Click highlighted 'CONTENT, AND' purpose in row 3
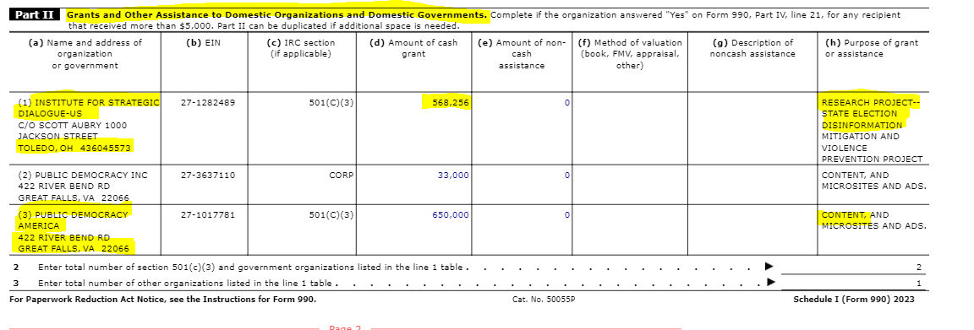The image size is (974, 330). pos(856,214)
